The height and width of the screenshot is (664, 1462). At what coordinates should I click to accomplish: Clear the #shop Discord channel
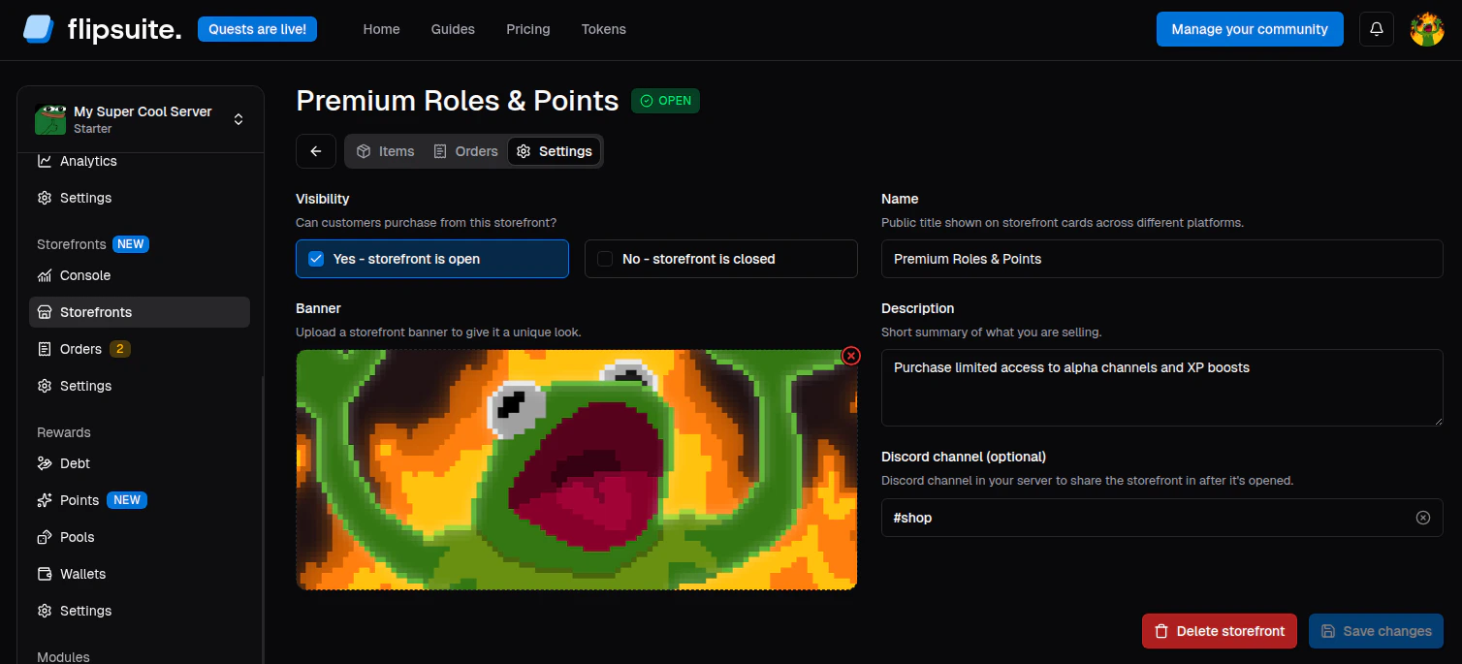click(x=1423, y=518)
